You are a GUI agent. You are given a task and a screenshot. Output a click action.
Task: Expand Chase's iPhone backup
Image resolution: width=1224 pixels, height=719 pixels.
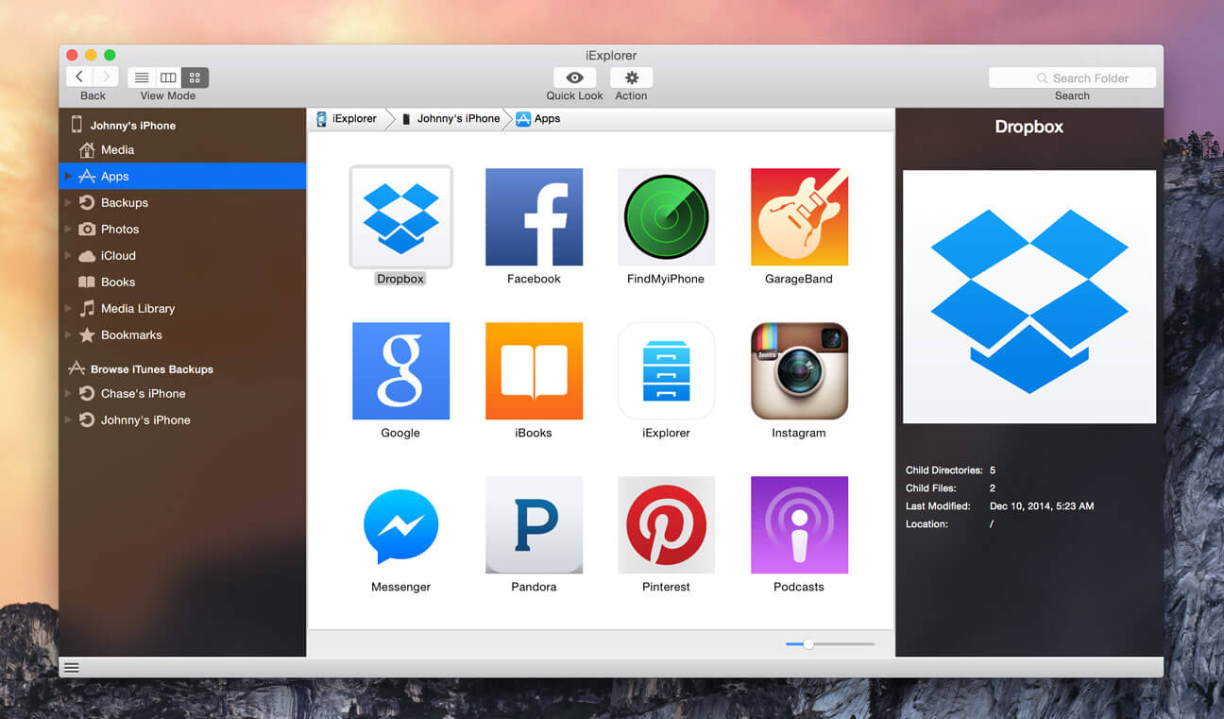(x=67, y=394)
